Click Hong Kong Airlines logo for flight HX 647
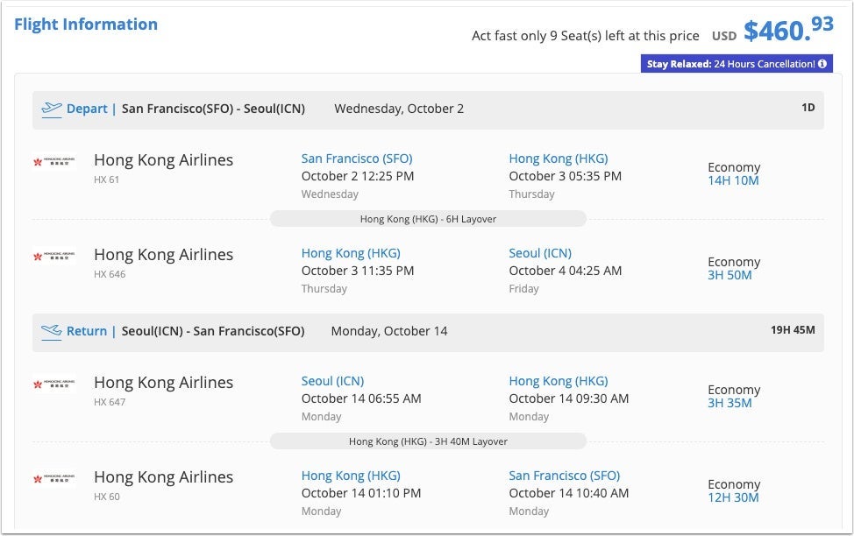854x536 pixels. pos(54,384)
